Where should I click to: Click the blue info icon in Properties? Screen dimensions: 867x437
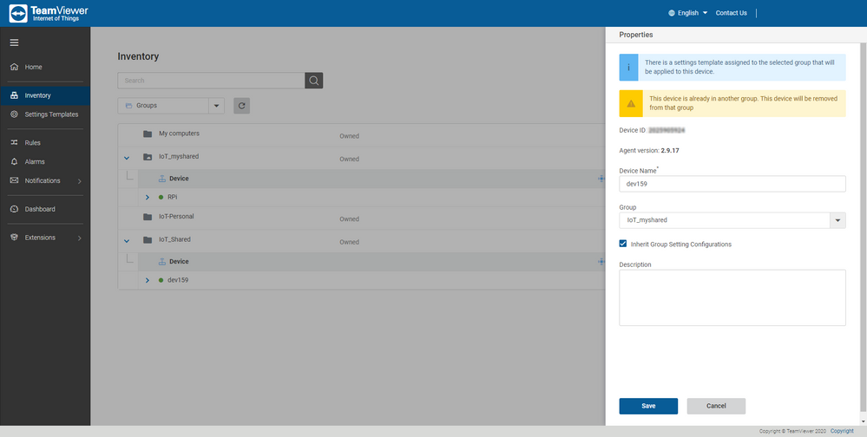tap(628, 68)
